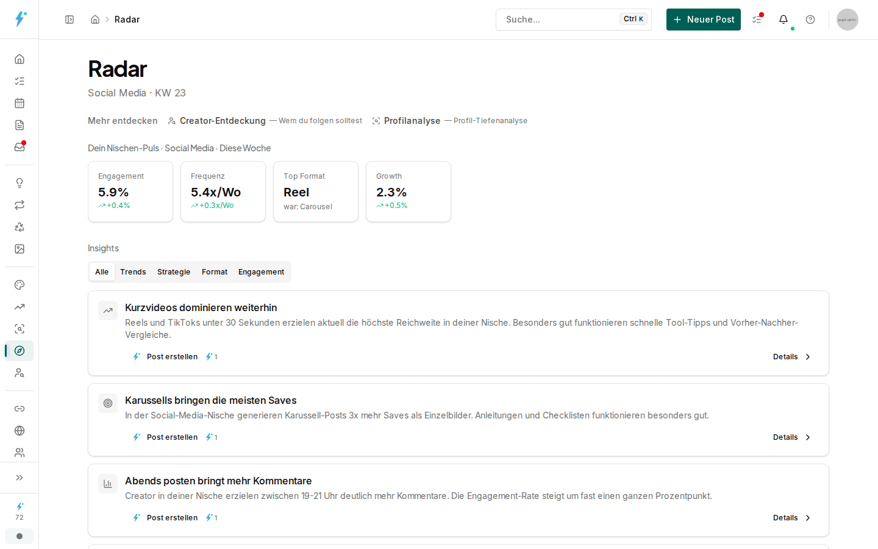Image resolution: width=878 pixels, height=549 pixels.
Task: Click the lightning credits icon showing 72
Action: [x=20, y=511]
